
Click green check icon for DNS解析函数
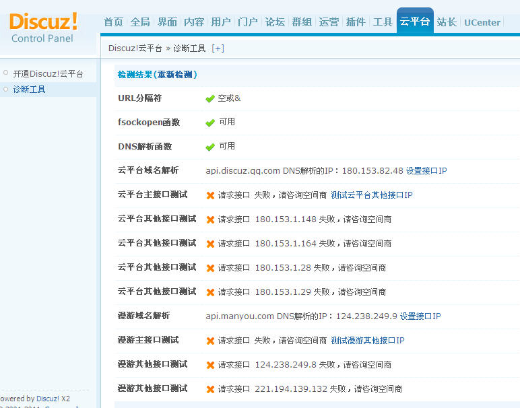click(210, 147)
